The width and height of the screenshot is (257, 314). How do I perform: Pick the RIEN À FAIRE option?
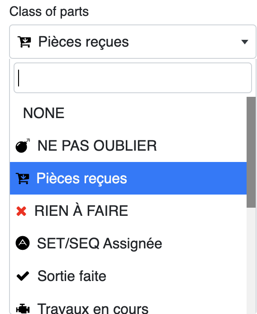coord(128,211)
